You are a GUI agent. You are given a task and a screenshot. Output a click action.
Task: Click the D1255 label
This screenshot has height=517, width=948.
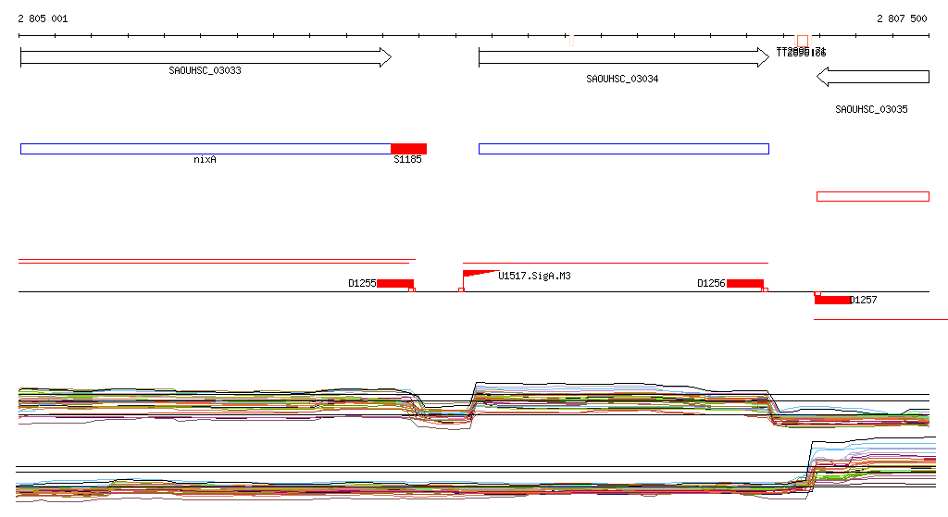[x=362, y=283]
